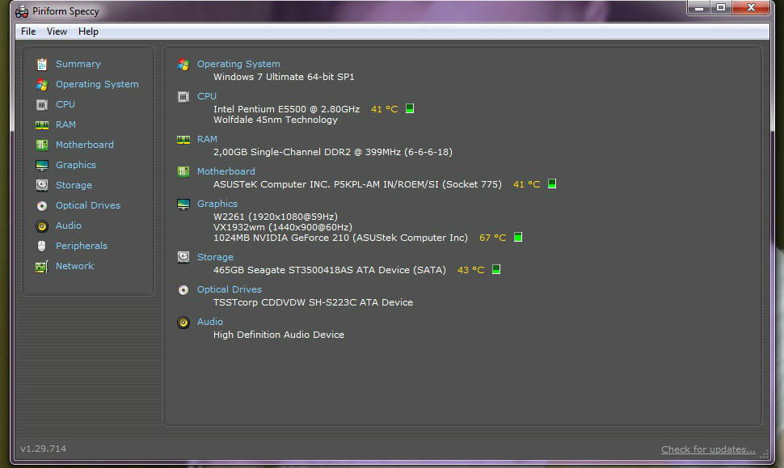Click 'Windows 7 Ultimate 64-bit SP1' text
The height and width of the screenshot is (468, 784).
click(284, 77)
